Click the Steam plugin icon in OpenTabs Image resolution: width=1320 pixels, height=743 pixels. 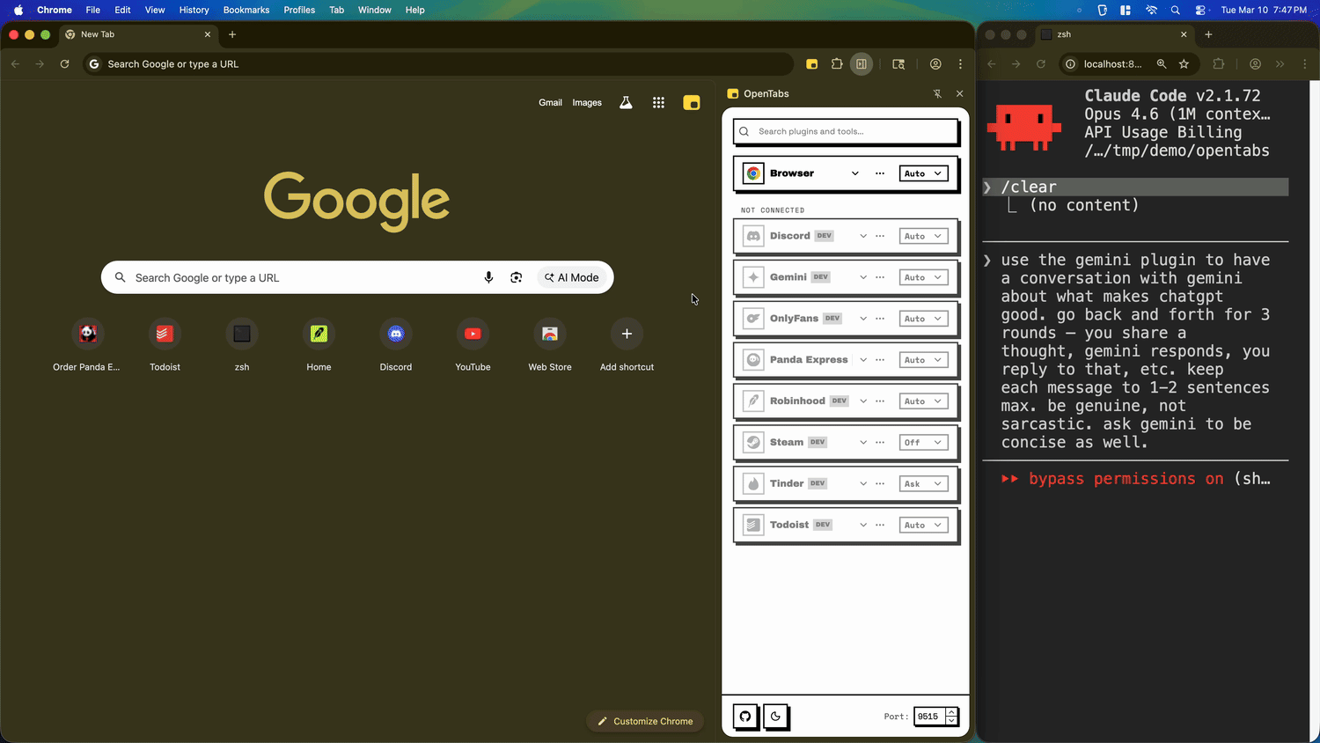pos(753,443)
